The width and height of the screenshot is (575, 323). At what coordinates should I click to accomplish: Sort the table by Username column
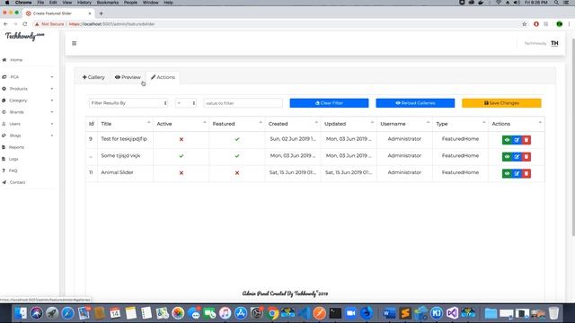404,124
